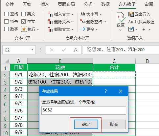Expand the table edit icon dropdown
This screenshot has height=136, width=159.
tap(136, 29)
